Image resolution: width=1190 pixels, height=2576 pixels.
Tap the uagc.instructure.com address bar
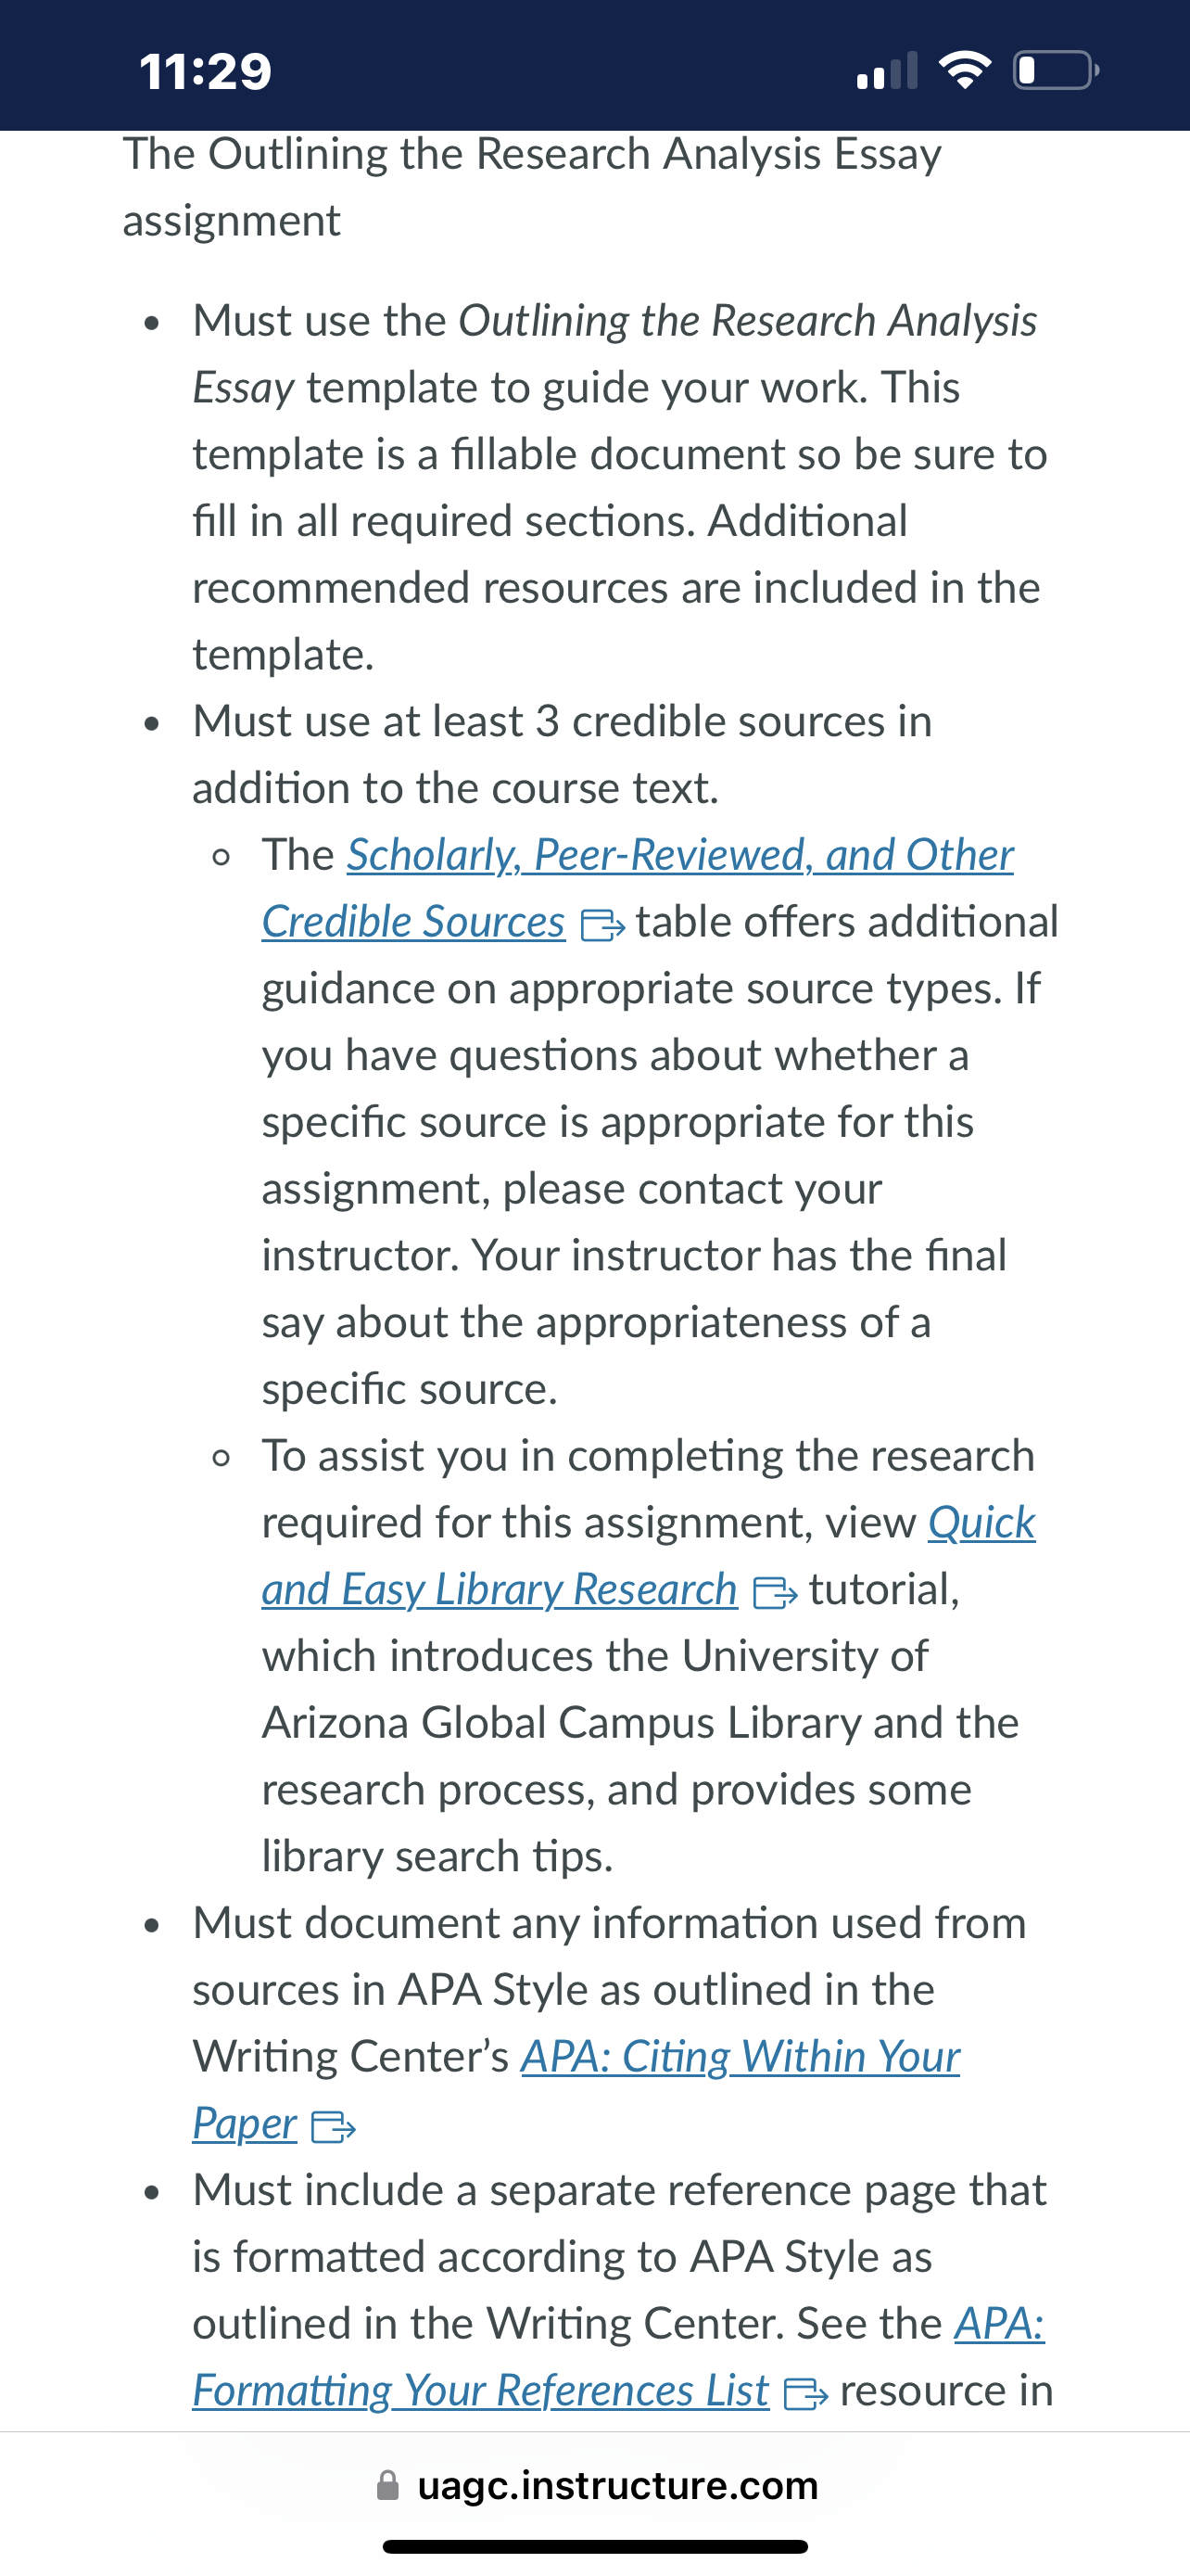coord(596,2486)
